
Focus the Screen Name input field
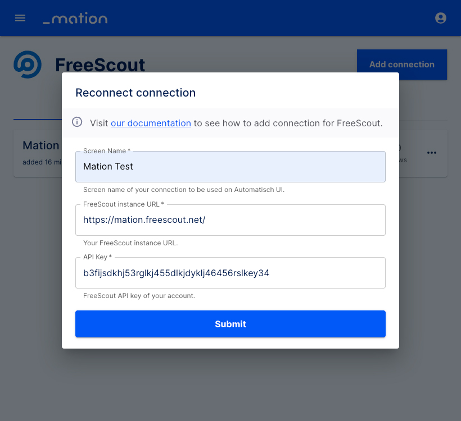[x=230, y=167]
